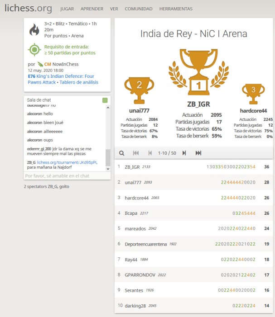Click the search magnifier icon in standings

click(x=122, y=153)
